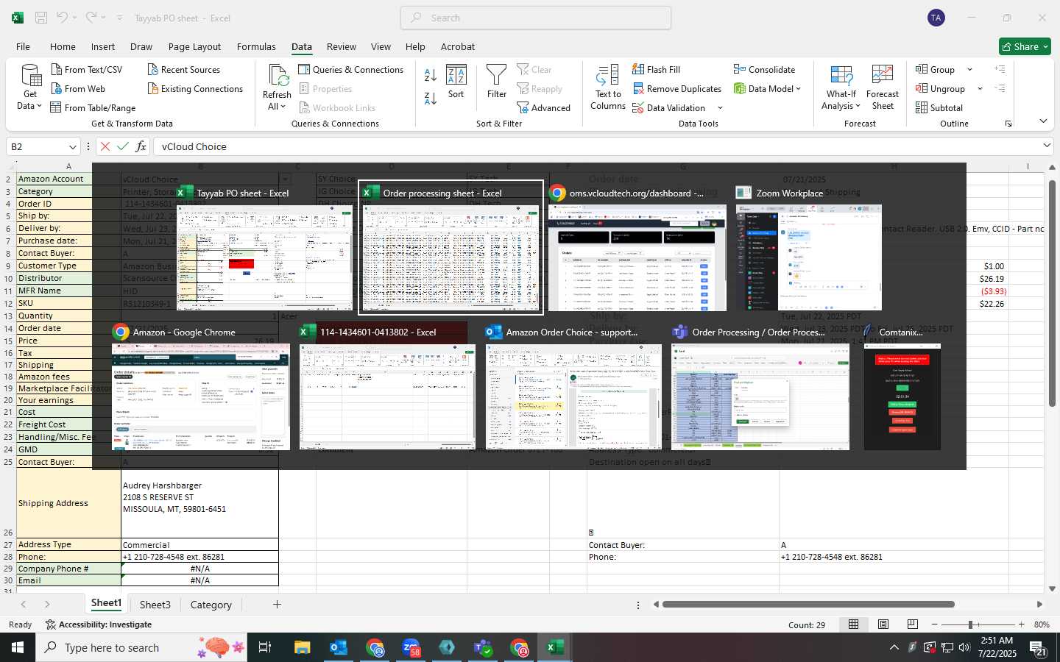Apply Flash Fill
Viewport: 1060px width, 662px height.
point(656,69)
